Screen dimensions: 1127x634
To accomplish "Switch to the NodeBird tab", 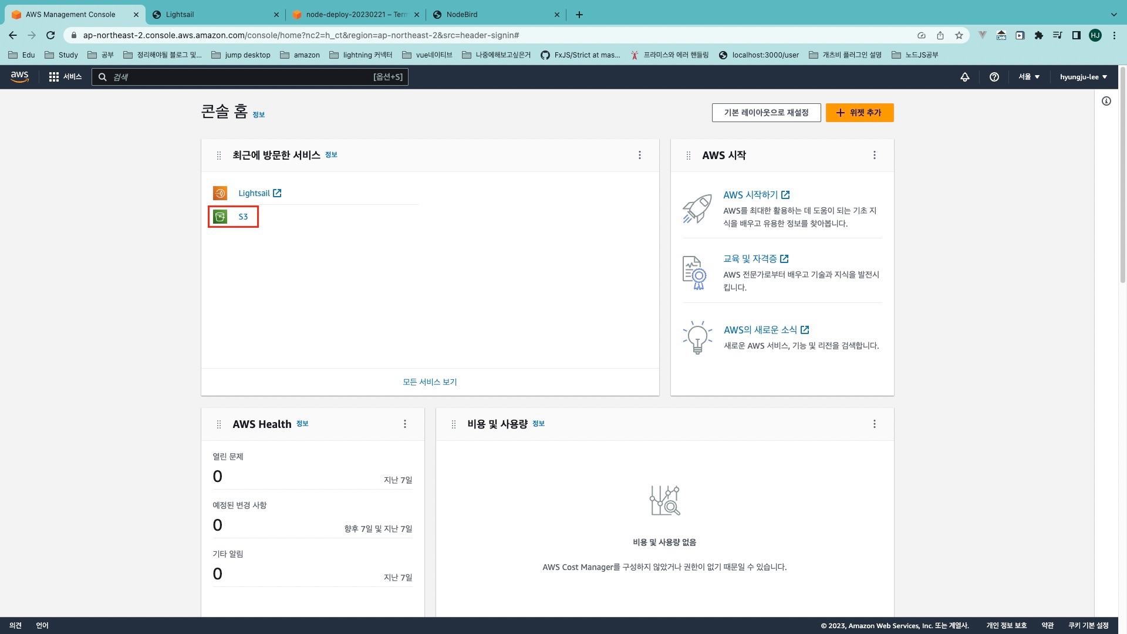I will coord(497,15).
